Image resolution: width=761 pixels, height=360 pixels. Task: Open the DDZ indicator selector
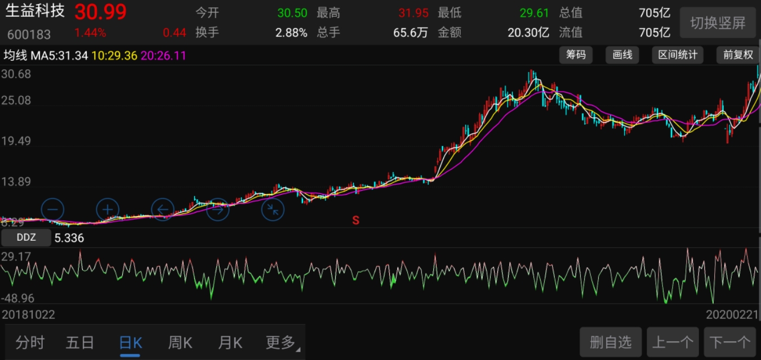pos(26,237)
